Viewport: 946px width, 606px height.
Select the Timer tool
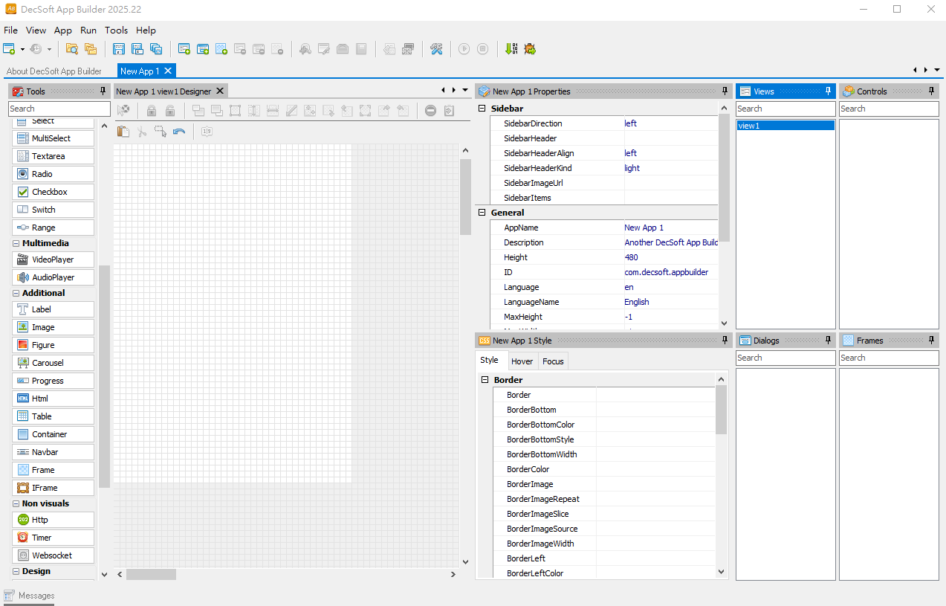[54, 538]
